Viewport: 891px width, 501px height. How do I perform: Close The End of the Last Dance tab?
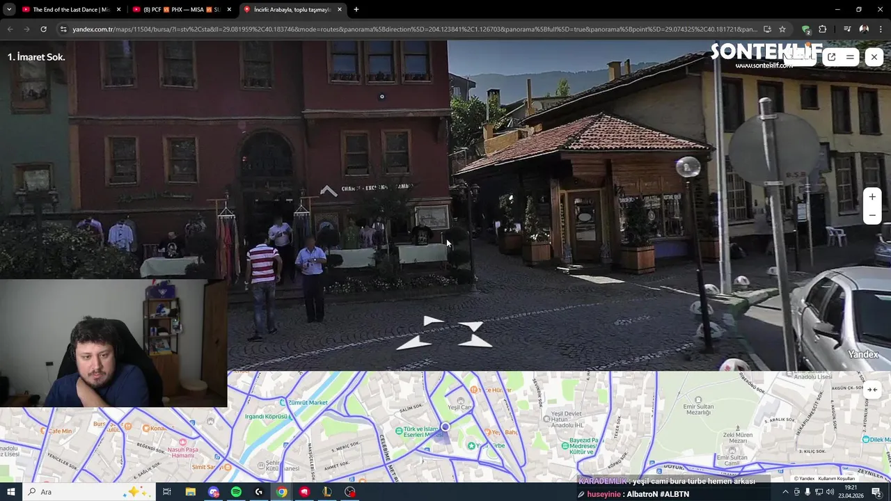(118, 10)
